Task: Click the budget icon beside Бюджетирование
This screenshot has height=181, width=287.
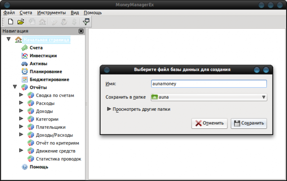Action: [x=24, y=79]
